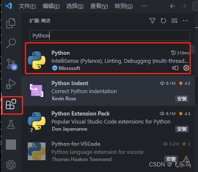Click Python Indent 6.1M download count
Image resolution: width=198 pixels, height=172 pixels.
(x=168, y=83)
